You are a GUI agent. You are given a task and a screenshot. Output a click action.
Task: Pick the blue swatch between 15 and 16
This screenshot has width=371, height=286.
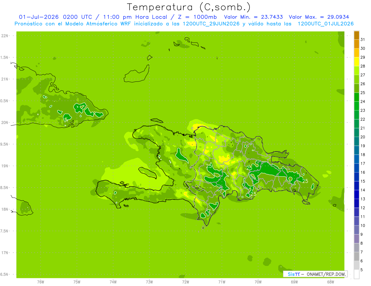[x=356, y=177]
